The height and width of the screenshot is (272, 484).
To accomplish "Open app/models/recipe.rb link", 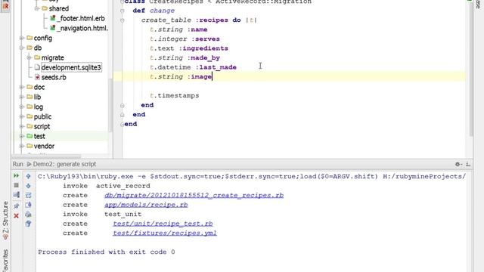I will [x=146, y=205].
